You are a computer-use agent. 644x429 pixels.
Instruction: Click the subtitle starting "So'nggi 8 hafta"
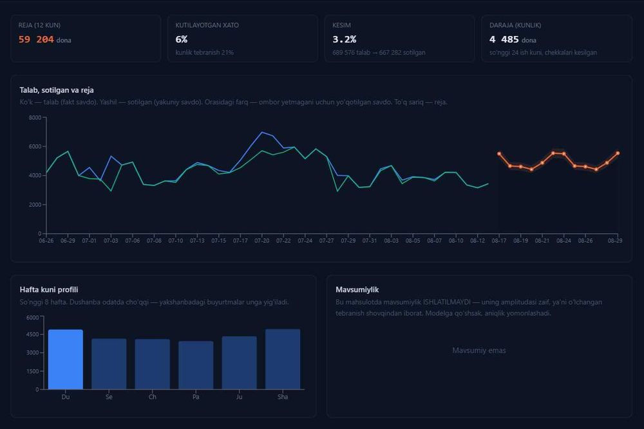tap(154, 302)
